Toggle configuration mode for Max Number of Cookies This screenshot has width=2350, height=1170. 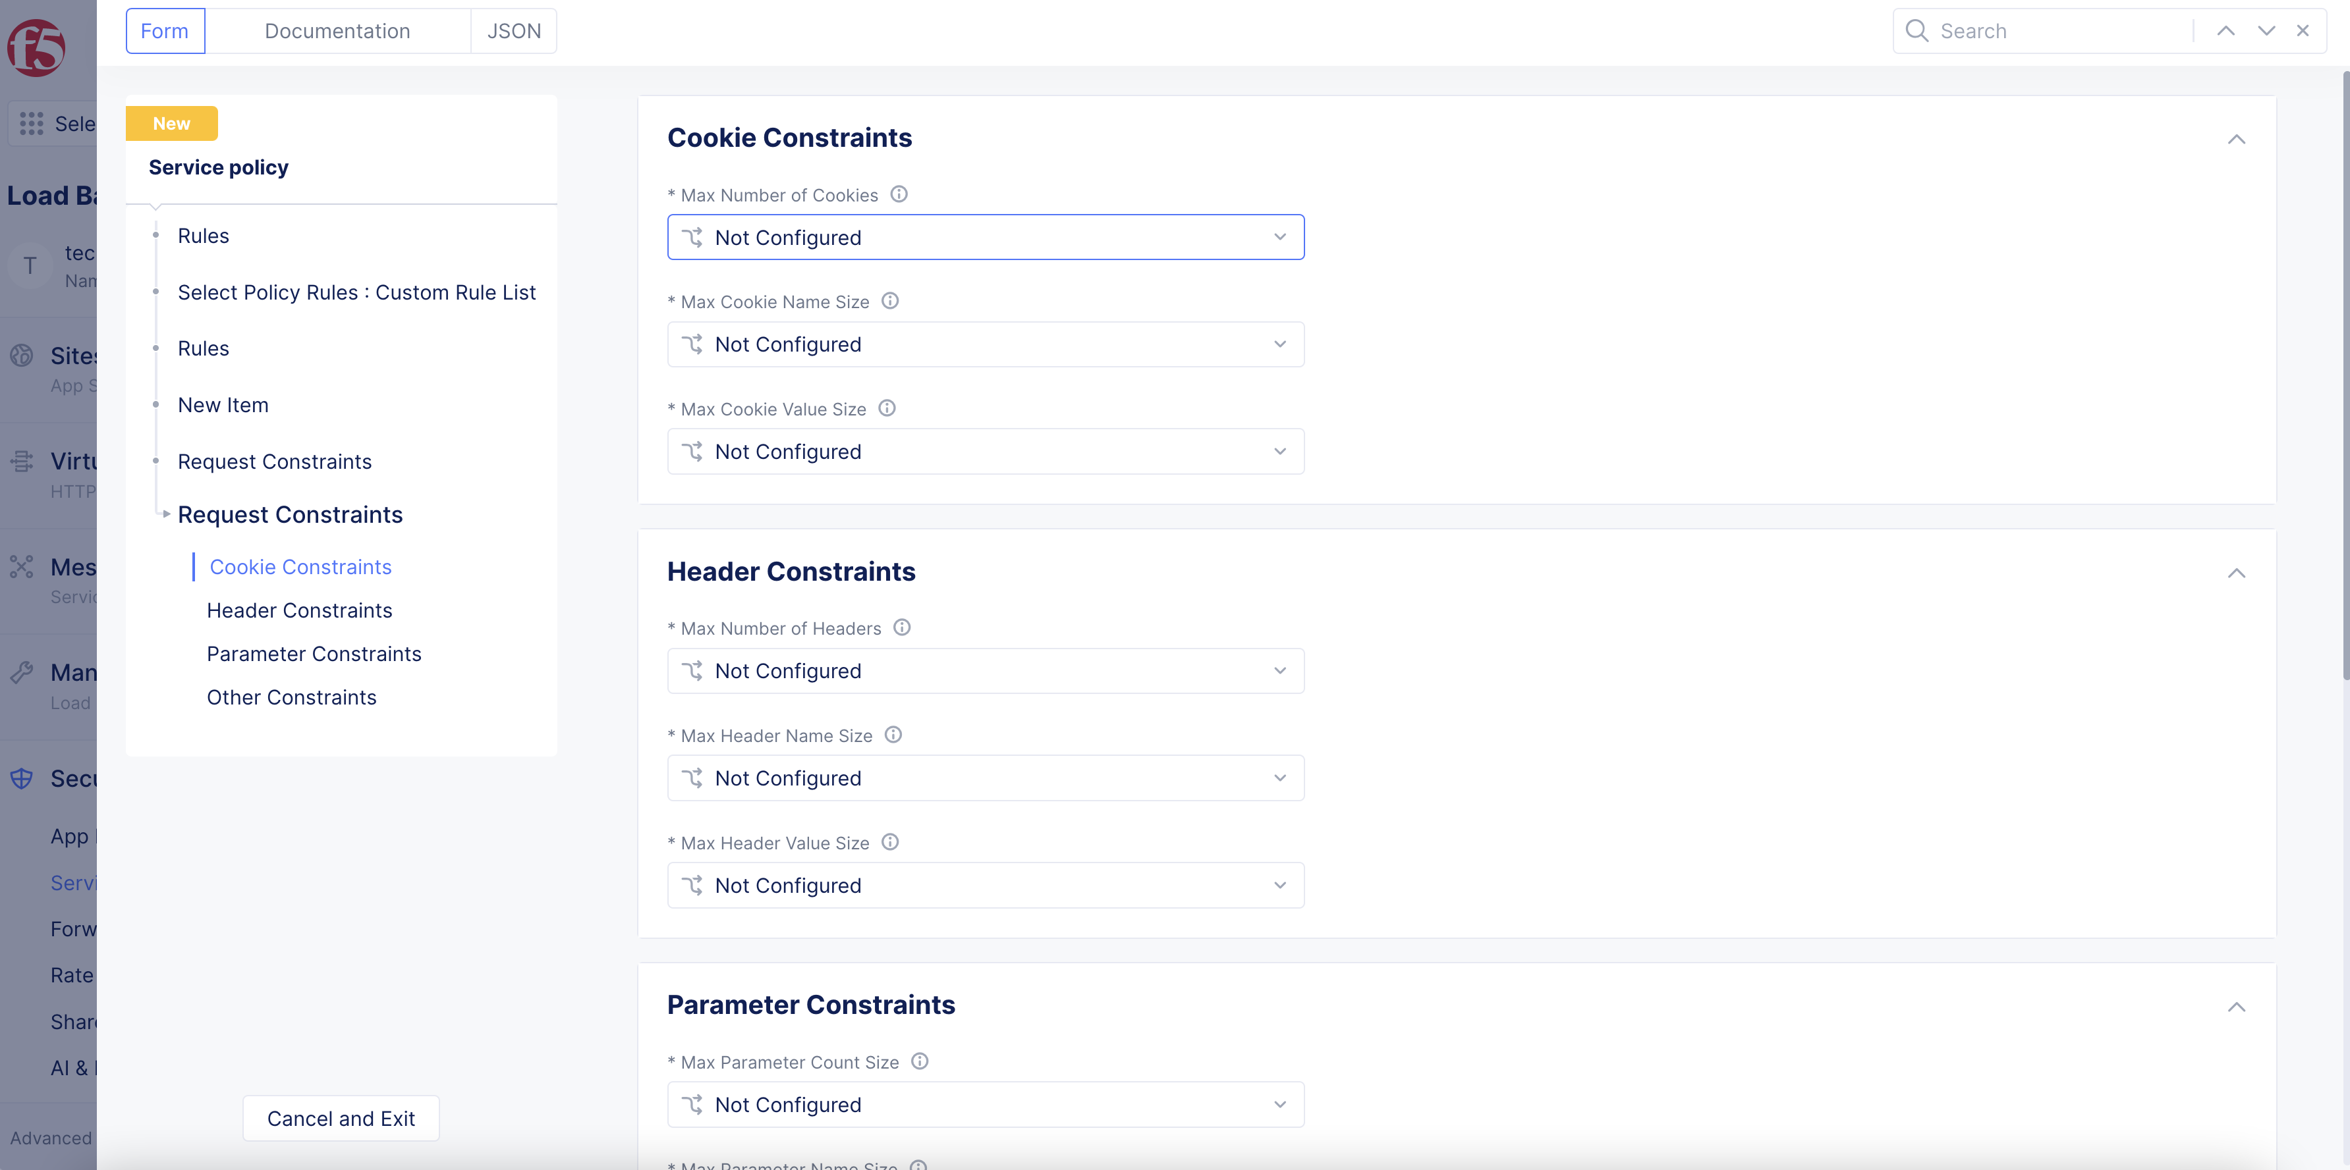[x=695, y=237]
